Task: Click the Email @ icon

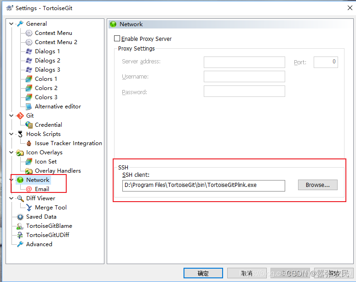Action: pyautogui.click(x=29, y=189)
